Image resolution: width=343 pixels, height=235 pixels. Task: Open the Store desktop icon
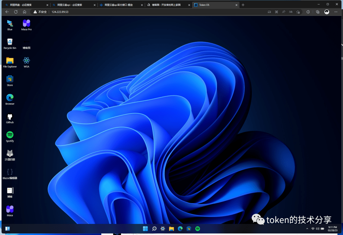click(x=10, y=79)
